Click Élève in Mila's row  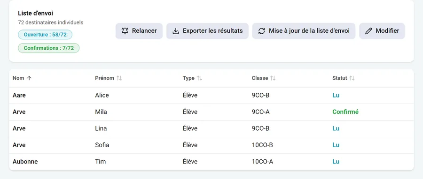tap(190, 112)
